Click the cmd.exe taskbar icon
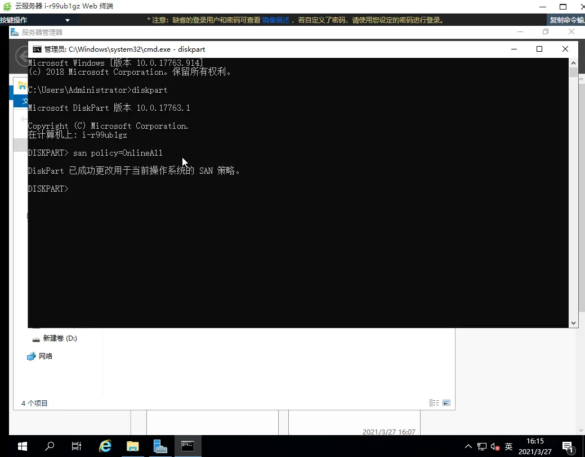 (187, 446)
